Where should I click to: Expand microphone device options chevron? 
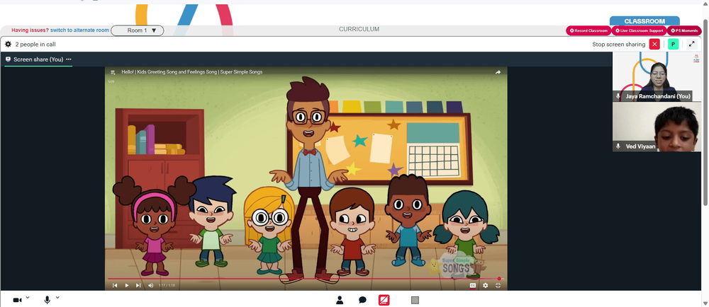(57, 298)
